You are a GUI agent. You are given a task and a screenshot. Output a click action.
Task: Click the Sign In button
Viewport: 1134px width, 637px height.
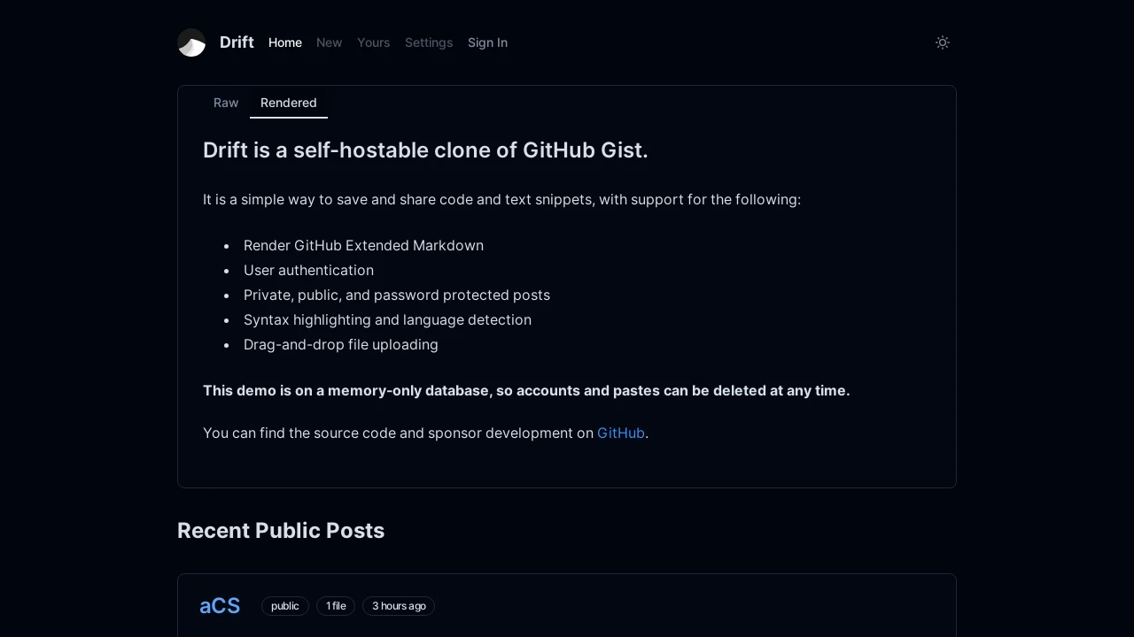click(487, 42)
